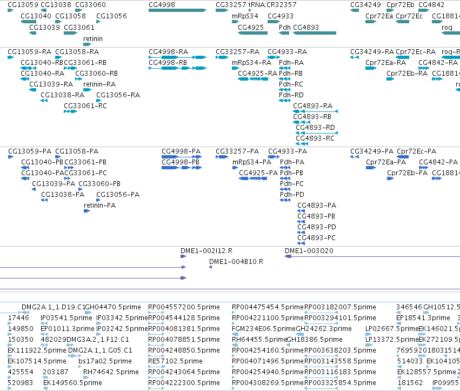Click the CG13040-RB transcript label
The image size is (460, 391).
coord(42,63)
